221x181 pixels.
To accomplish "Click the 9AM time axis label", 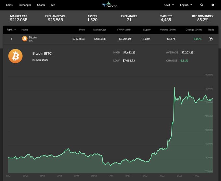I will pos(179,176).
